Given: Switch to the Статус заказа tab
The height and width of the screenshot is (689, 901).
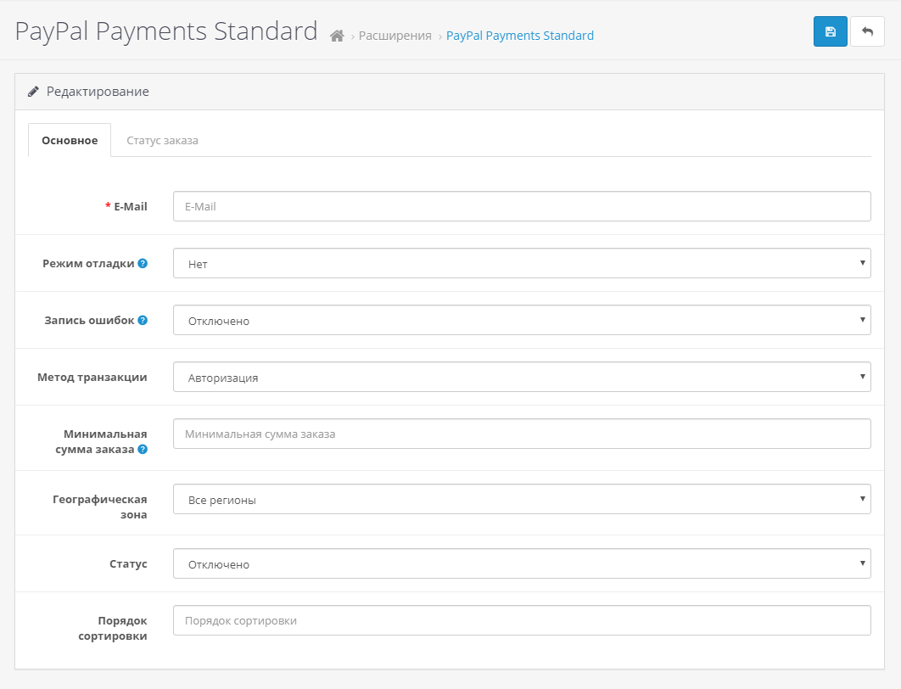Looking at the screenshot, I should (x=162, y=140).
